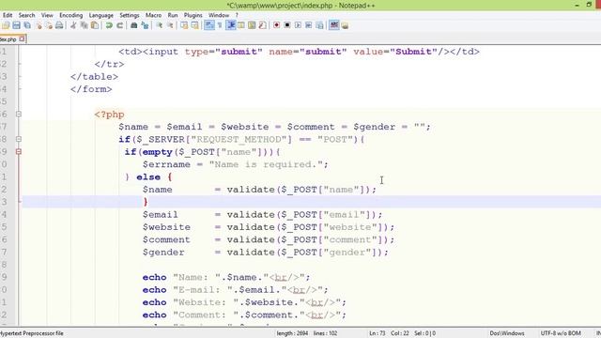The width and height of the screenshot is (601, 338).
Task: Cut selection with the scissors icon
Action: [73, 25]
